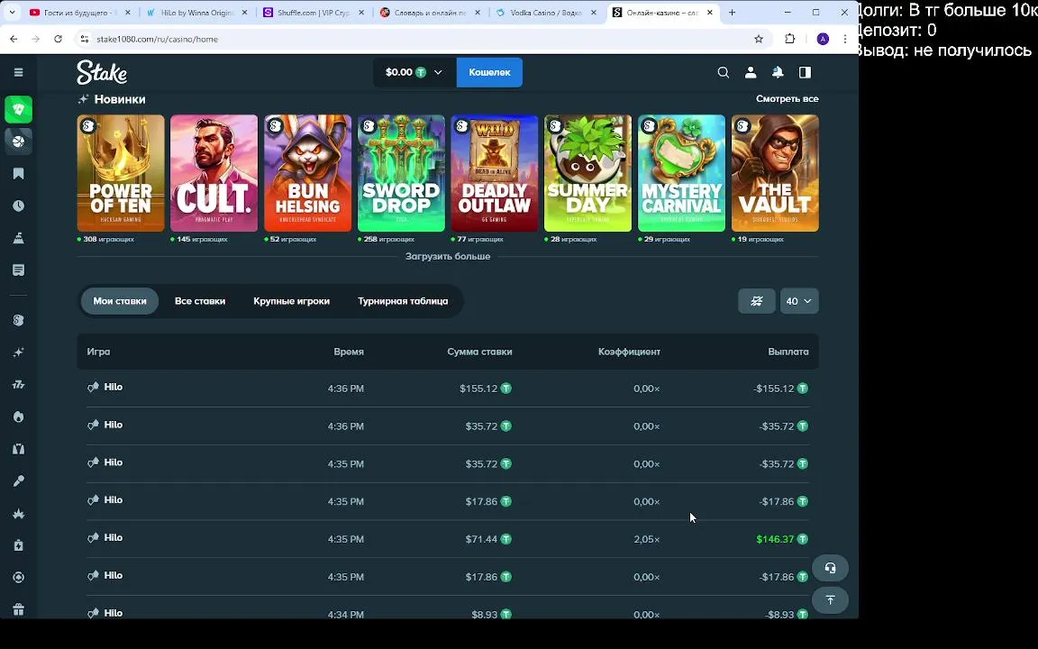Open the search magnifier in Stake header
Viewport: 1038px width, 649px height.
[724, 72]
